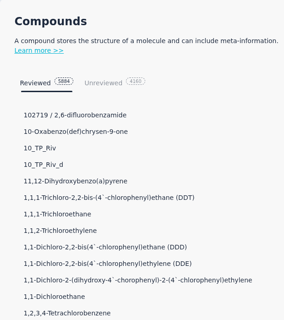Click the Compounds page heading
284x320 pixels.
click(x=51, y=21)
